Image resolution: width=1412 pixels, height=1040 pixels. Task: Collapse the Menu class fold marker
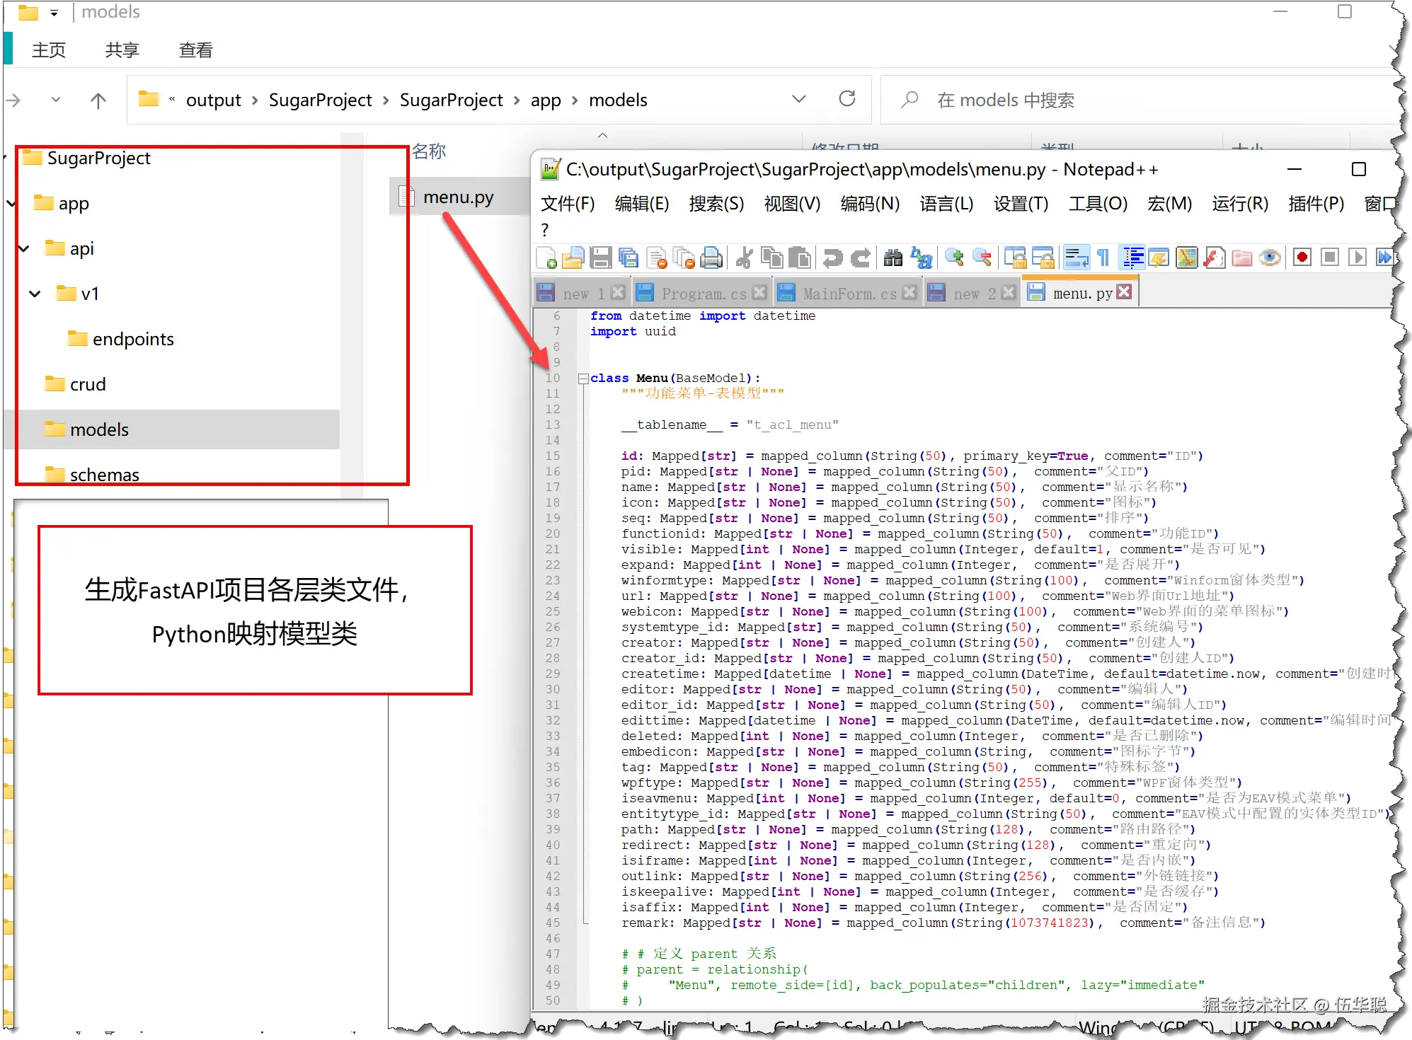click(x=582, y=379)
